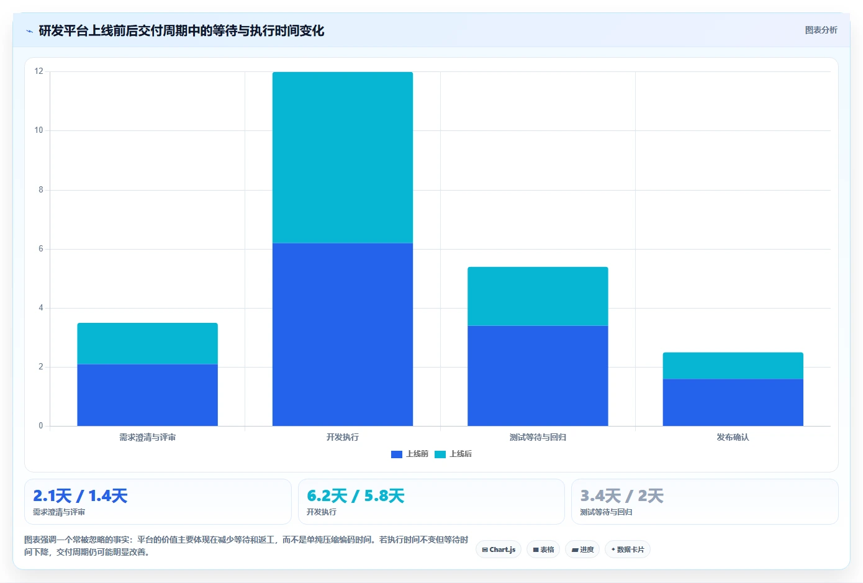Screen dimensions: 863x583
Task: Click the title icon beside 研发平台上线前后
Action: point(29,31)
